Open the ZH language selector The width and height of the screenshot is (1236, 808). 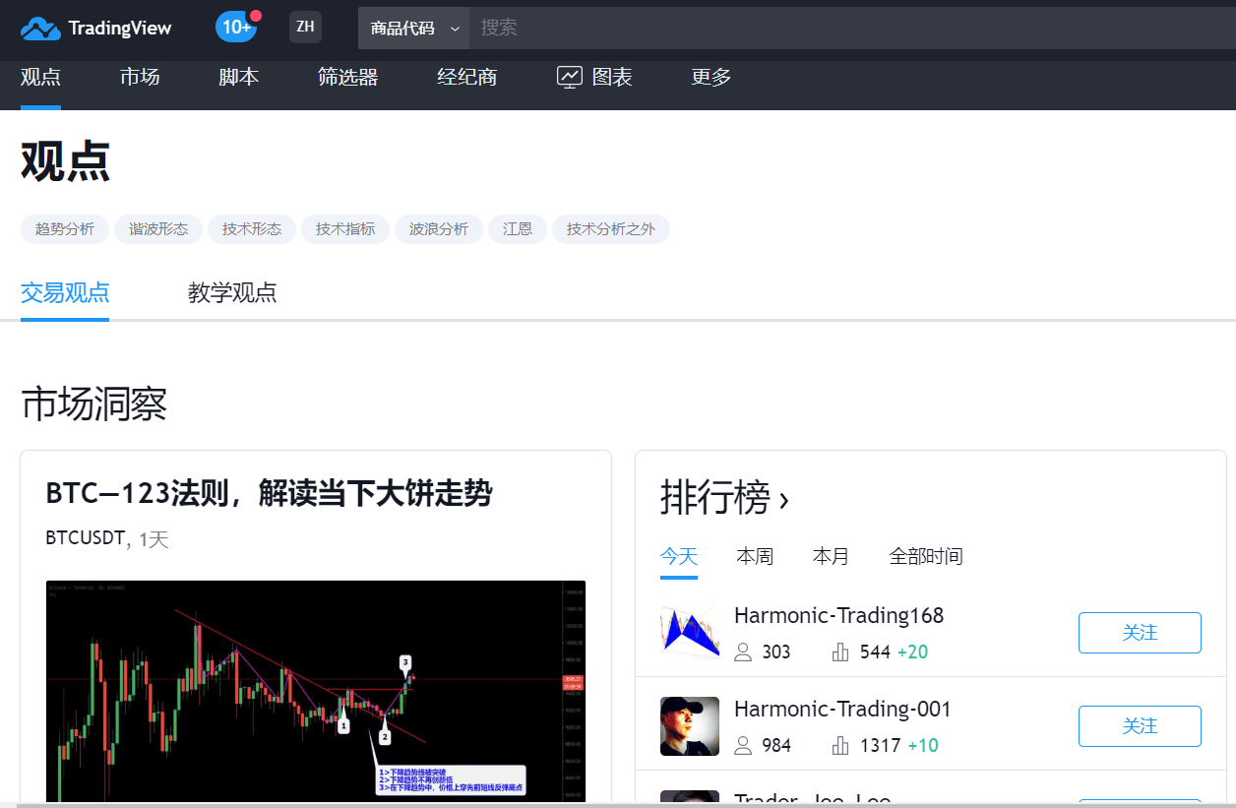pyautogui.click(x=305, y=28)
